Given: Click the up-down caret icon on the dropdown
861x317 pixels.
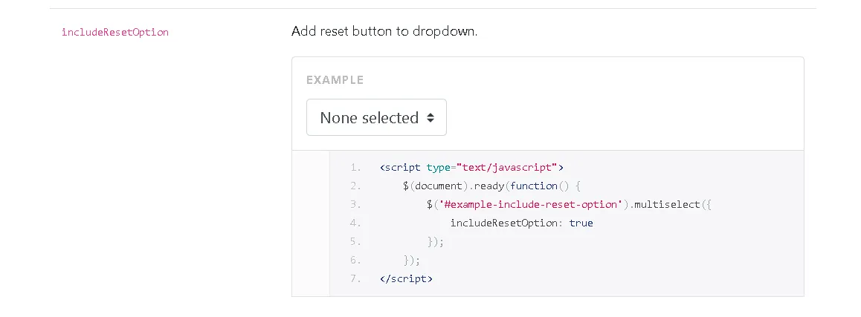Looking at the screenshot, I should (430, 118).
